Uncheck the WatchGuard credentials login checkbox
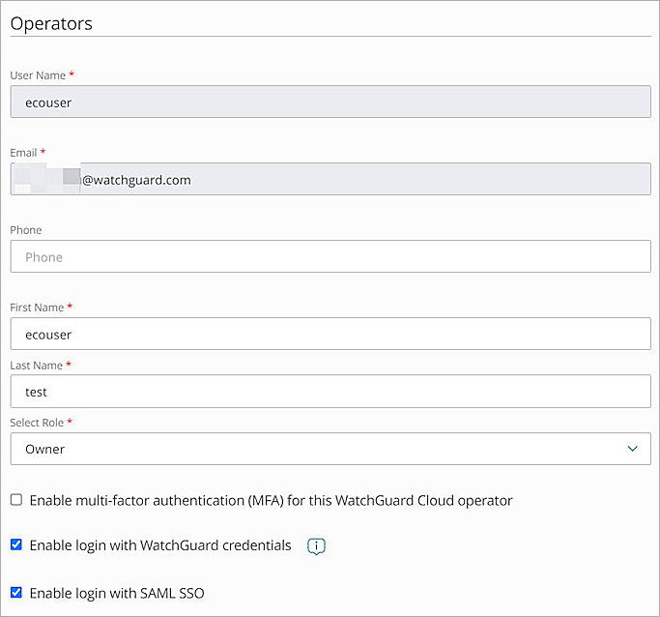The height and width of the screenshot is (617, 660). (16, 545)
